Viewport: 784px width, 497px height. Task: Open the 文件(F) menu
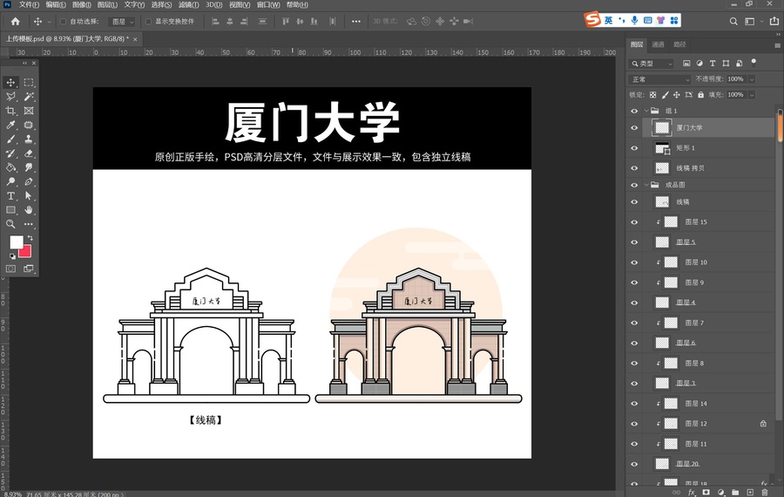click(x=29, y=5)
